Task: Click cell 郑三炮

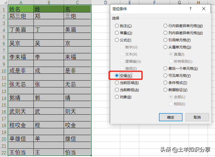Action: click(x=21, y=16)
